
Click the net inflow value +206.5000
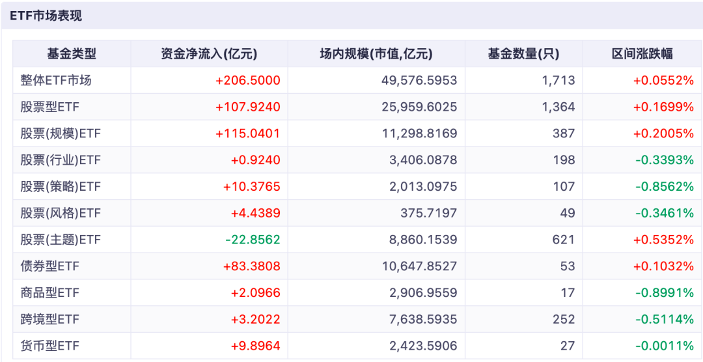(x=248, y=81)
